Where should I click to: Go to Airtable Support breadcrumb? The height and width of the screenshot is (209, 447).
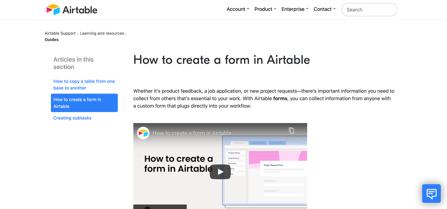(60, 33)
